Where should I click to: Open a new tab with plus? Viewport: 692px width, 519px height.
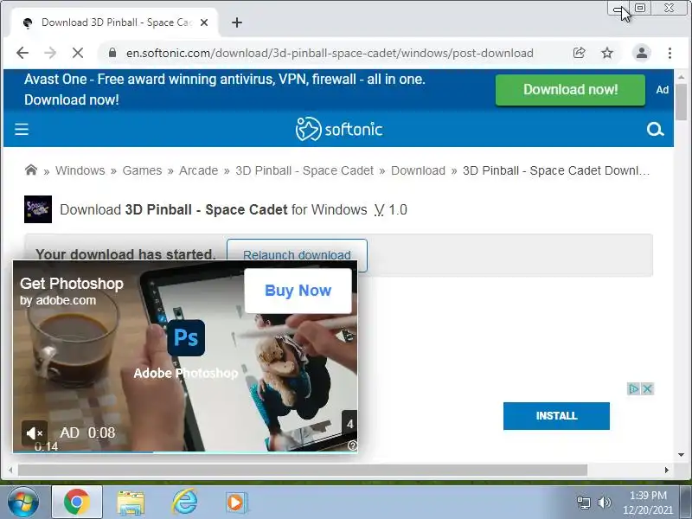(x=237, y=22)
